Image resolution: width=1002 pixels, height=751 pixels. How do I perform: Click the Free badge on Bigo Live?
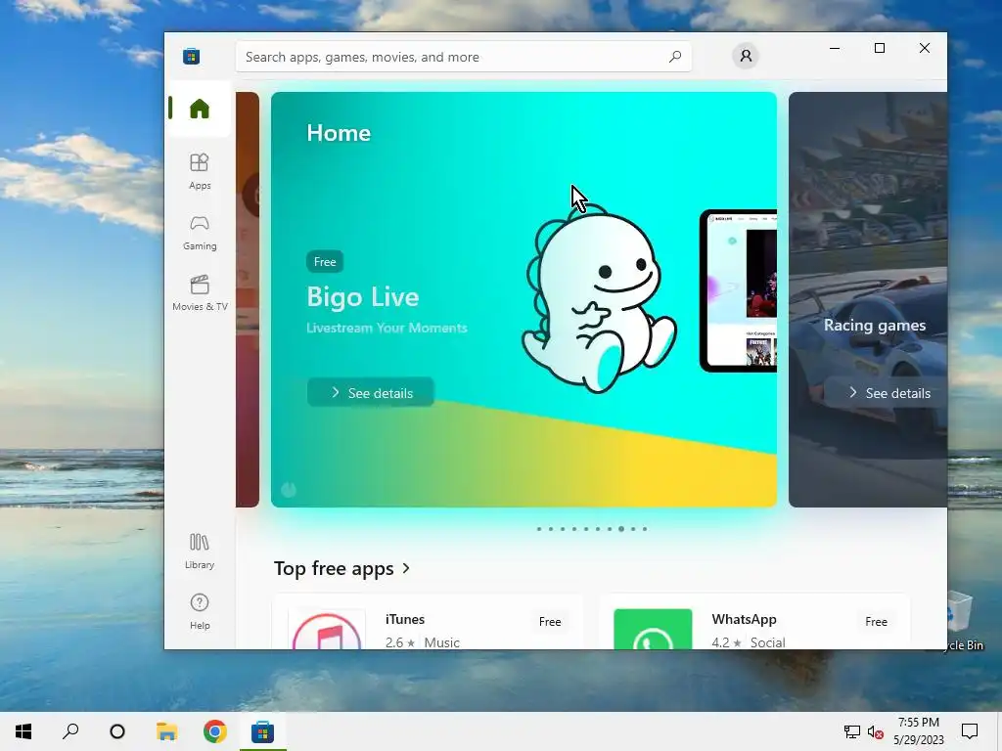point(325,261)
